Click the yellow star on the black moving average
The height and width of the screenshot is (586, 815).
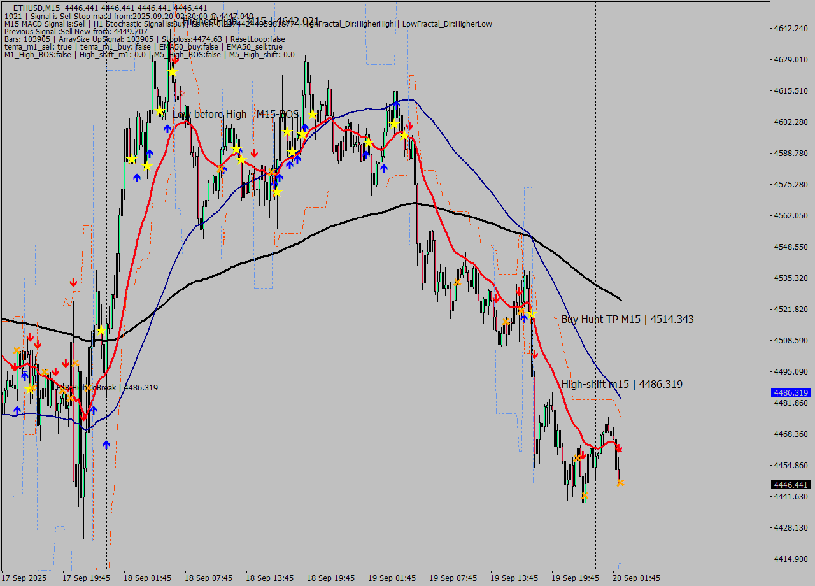click(x=101, y=330)
